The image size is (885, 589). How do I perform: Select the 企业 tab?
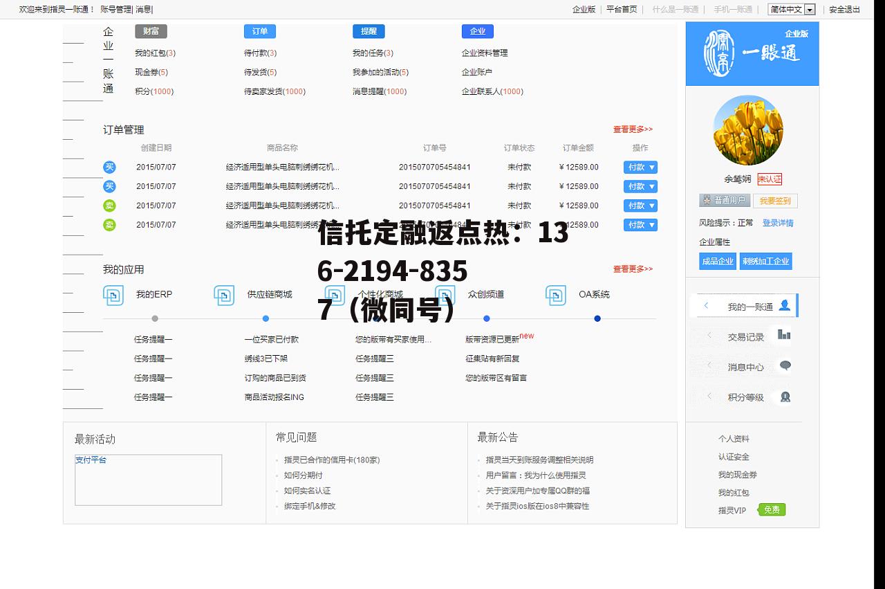pyautogui.click(x=478, y=31)
